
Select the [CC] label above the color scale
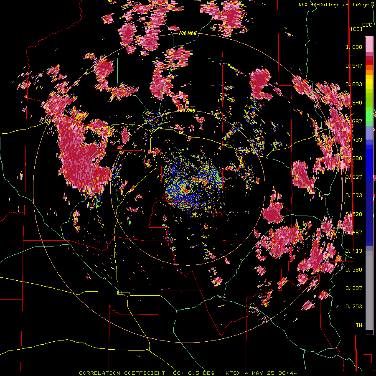356,29
